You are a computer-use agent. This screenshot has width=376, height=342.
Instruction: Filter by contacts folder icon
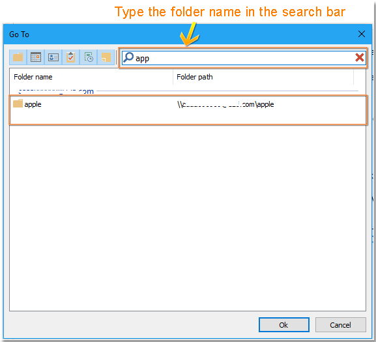(x=53, y=57)
